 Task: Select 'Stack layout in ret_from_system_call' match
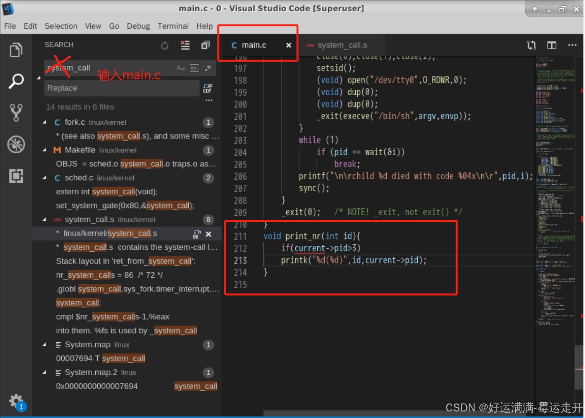(x=126, y=261)
